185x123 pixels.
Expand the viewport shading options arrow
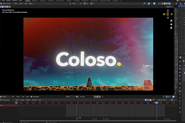(172, 4)
